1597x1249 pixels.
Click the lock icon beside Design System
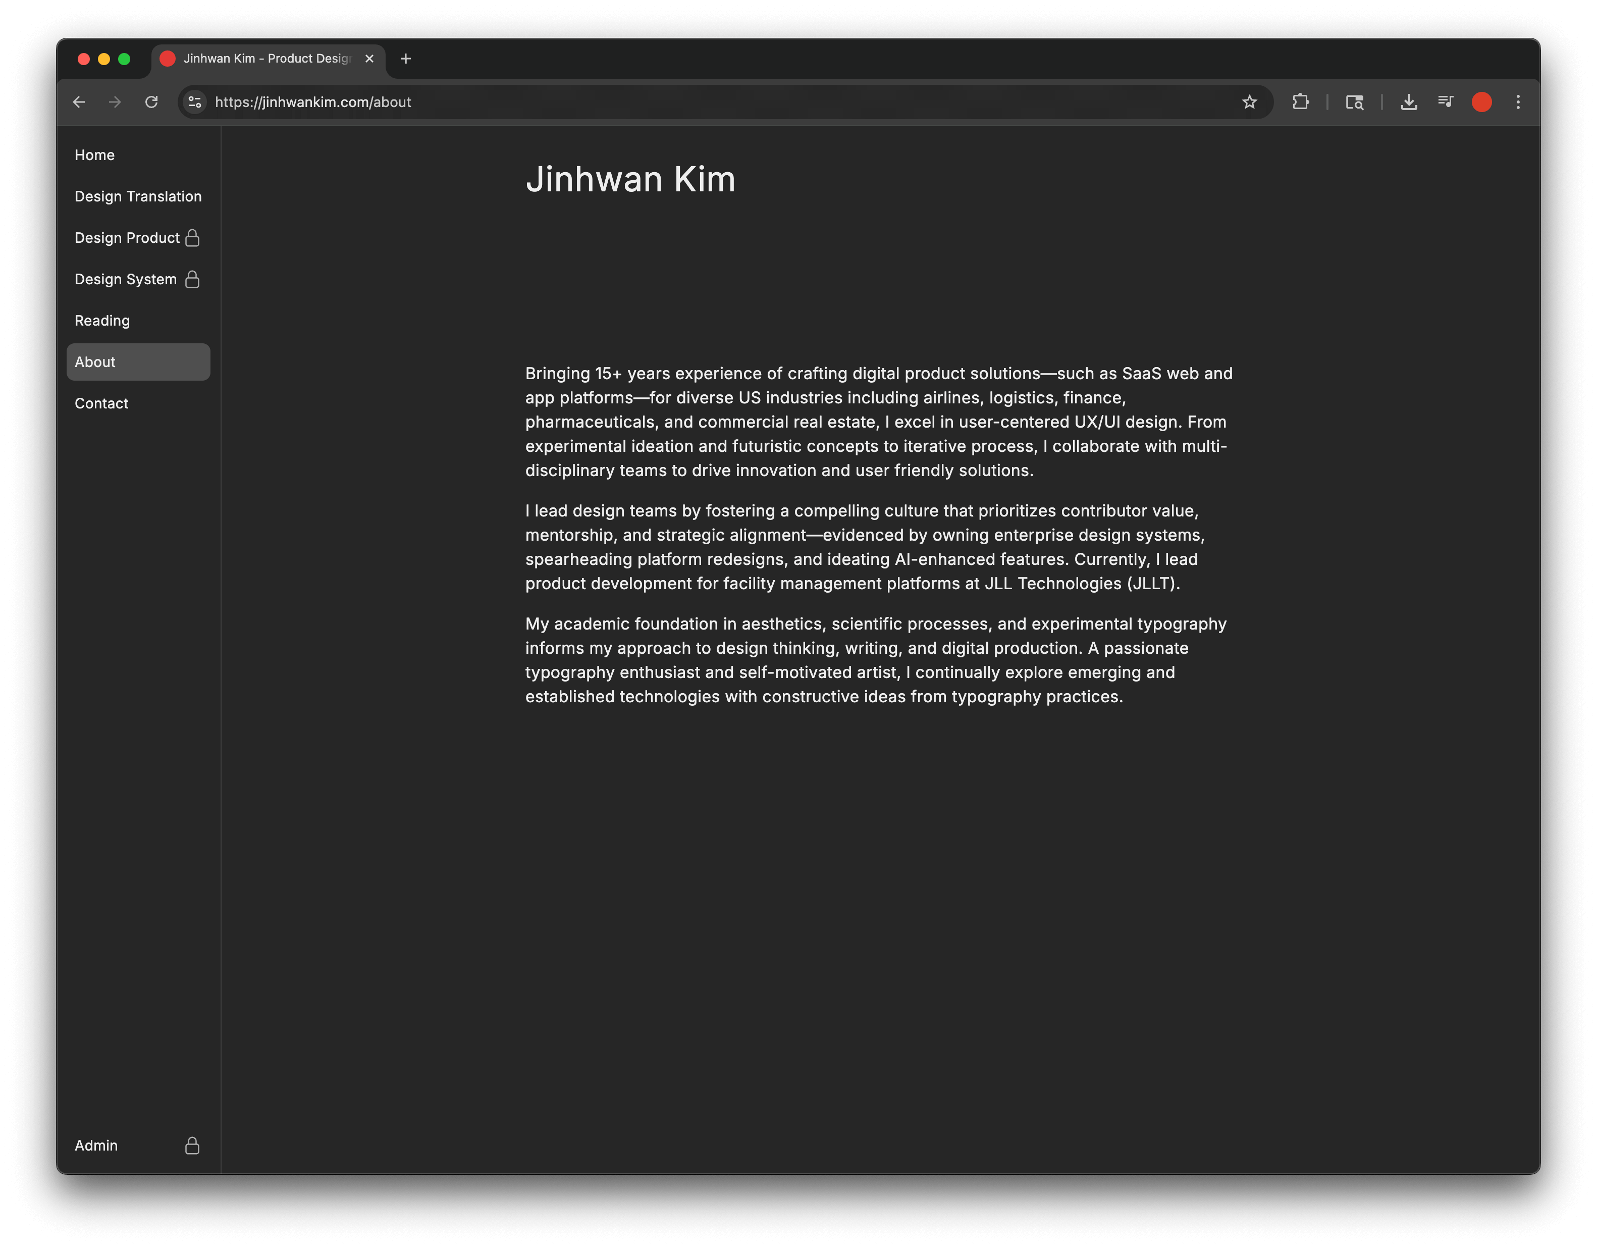click(192, 279)
